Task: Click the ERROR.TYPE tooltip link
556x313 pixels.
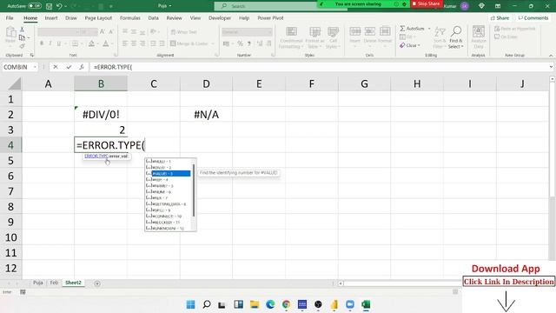Action: (x=96, y=156)
